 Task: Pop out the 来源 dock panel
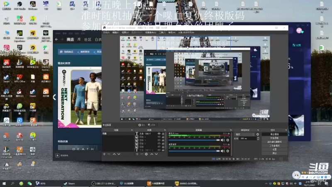[165, 130]
